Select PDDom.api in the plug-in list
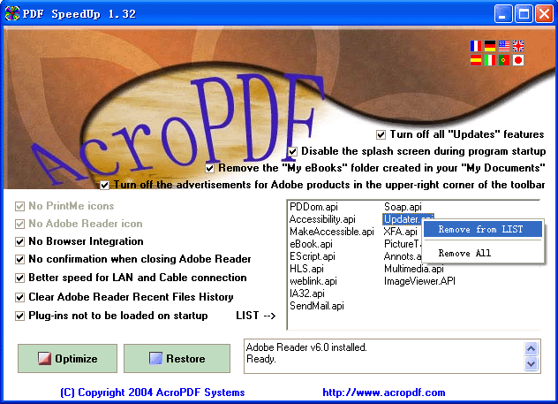Image resolution: width=558 pixels, height=404 pixels. pos(313,207)
